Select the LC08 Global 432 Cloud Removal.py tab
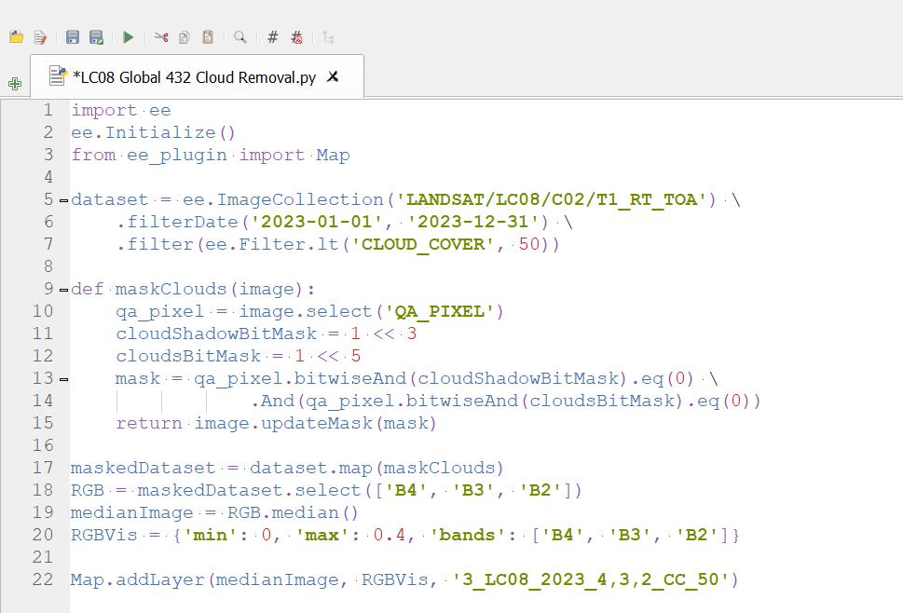Image resolution: width=903 pixels, height=613 pixels. tap(197, 76)
